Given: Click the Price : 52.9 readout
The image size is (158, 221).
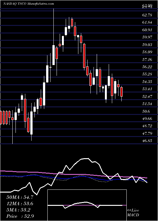Looking at the screenshot, I should [20, 216].
